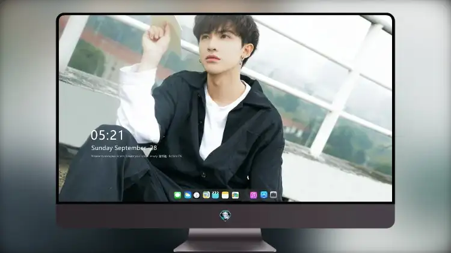Launch the pink Music app icon
Screen dimensions: 451x253
click(253, 195)
